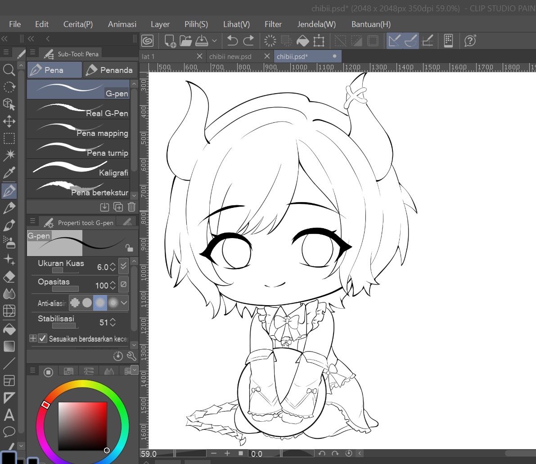The width and height of the screenshot is (536, 464).
Task: Open the tool property palette menu
Action: click(32, 221)
